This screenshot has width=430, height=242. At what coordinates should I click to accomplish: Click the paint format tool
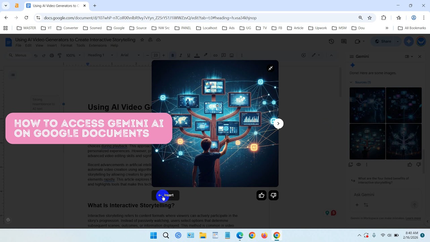[60, 55]
